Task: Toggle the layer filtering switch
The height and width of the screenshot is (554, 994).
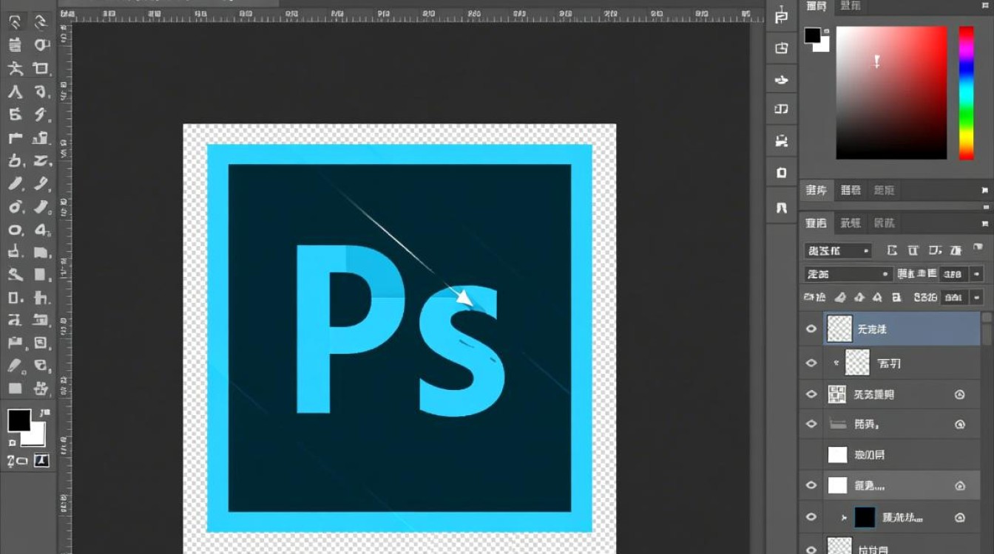Action: 978,249
